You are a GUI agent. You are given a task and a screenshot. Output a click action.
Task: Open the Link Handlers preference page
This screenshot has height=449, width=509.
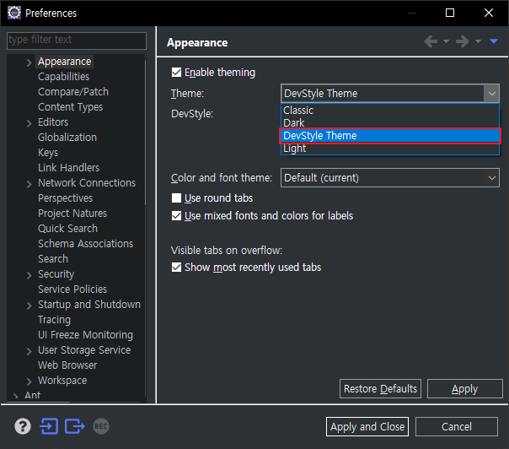(68, 167)
